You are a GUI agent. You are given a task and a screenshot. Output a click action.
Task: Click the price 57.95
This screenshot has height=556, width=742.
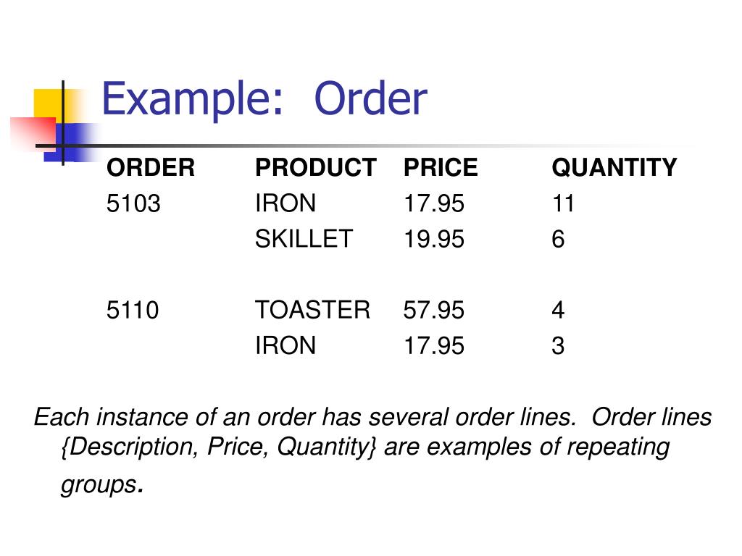point(434,310)
